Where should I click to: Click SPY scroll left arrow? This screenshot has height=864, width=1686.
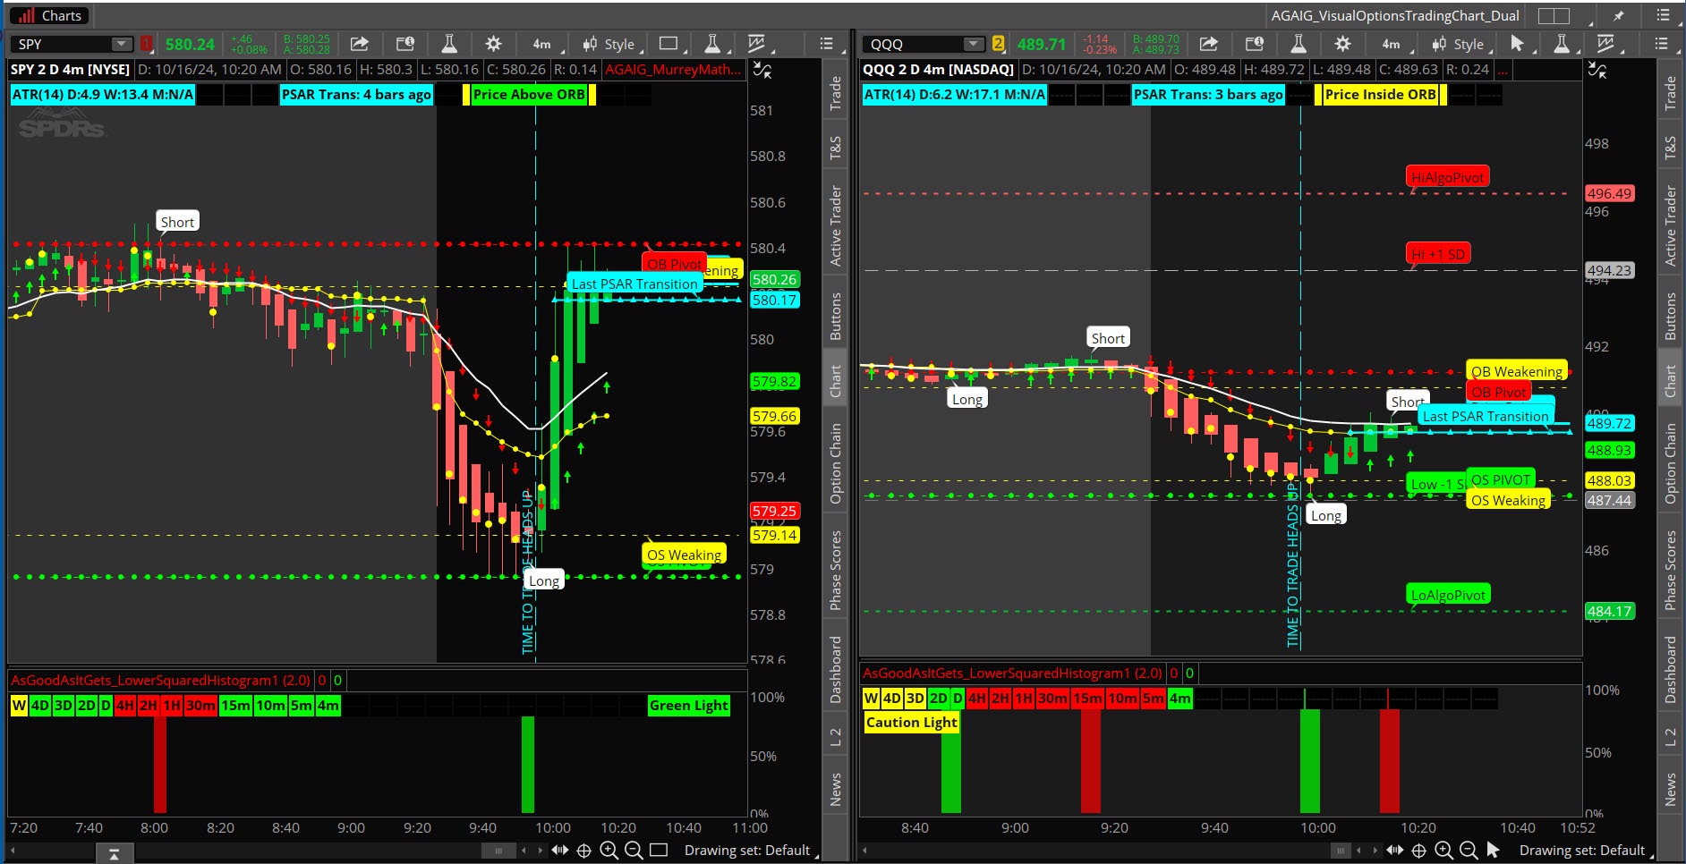tap(13, 851)
